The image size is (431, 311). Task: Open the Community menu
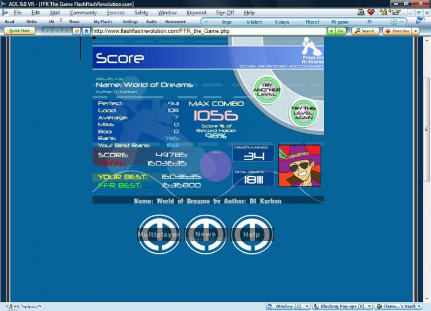coord(83,13)
